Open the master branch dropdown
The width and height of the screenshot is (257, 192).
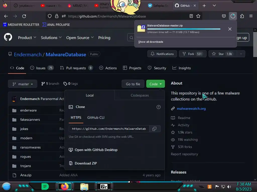23,84
